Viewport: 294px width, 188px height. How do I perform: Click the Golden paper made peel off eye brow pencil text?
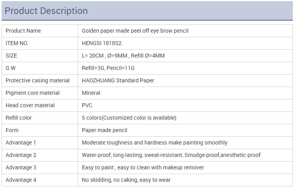[135, 31]
